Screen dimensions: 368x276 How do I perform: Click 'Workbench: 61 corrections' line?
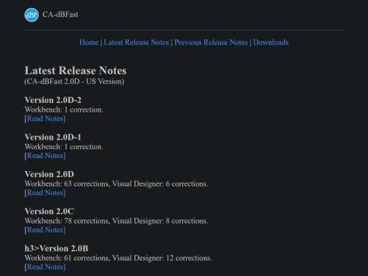coord(118,258)
